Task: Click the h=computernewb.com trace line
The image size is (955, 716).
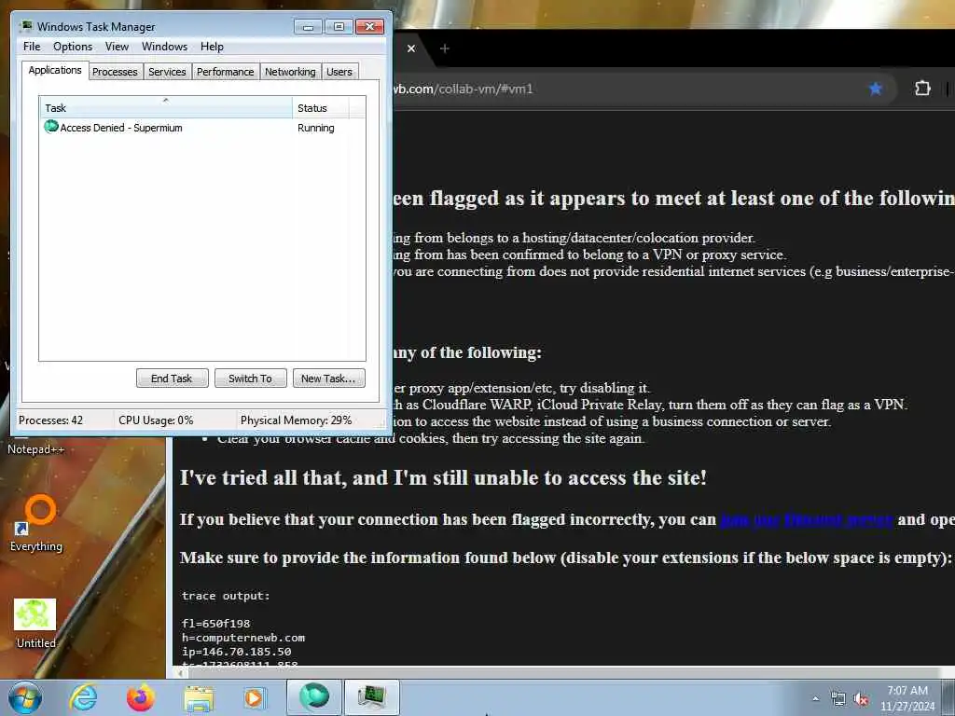Action: (243, 638)
